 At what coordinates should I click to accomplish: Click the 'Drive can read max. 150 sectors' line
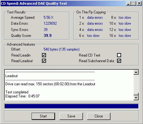(50, 84)
